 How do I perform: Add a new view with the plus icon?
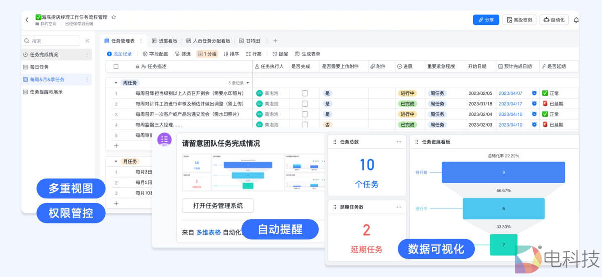click(x=275, y=41)
